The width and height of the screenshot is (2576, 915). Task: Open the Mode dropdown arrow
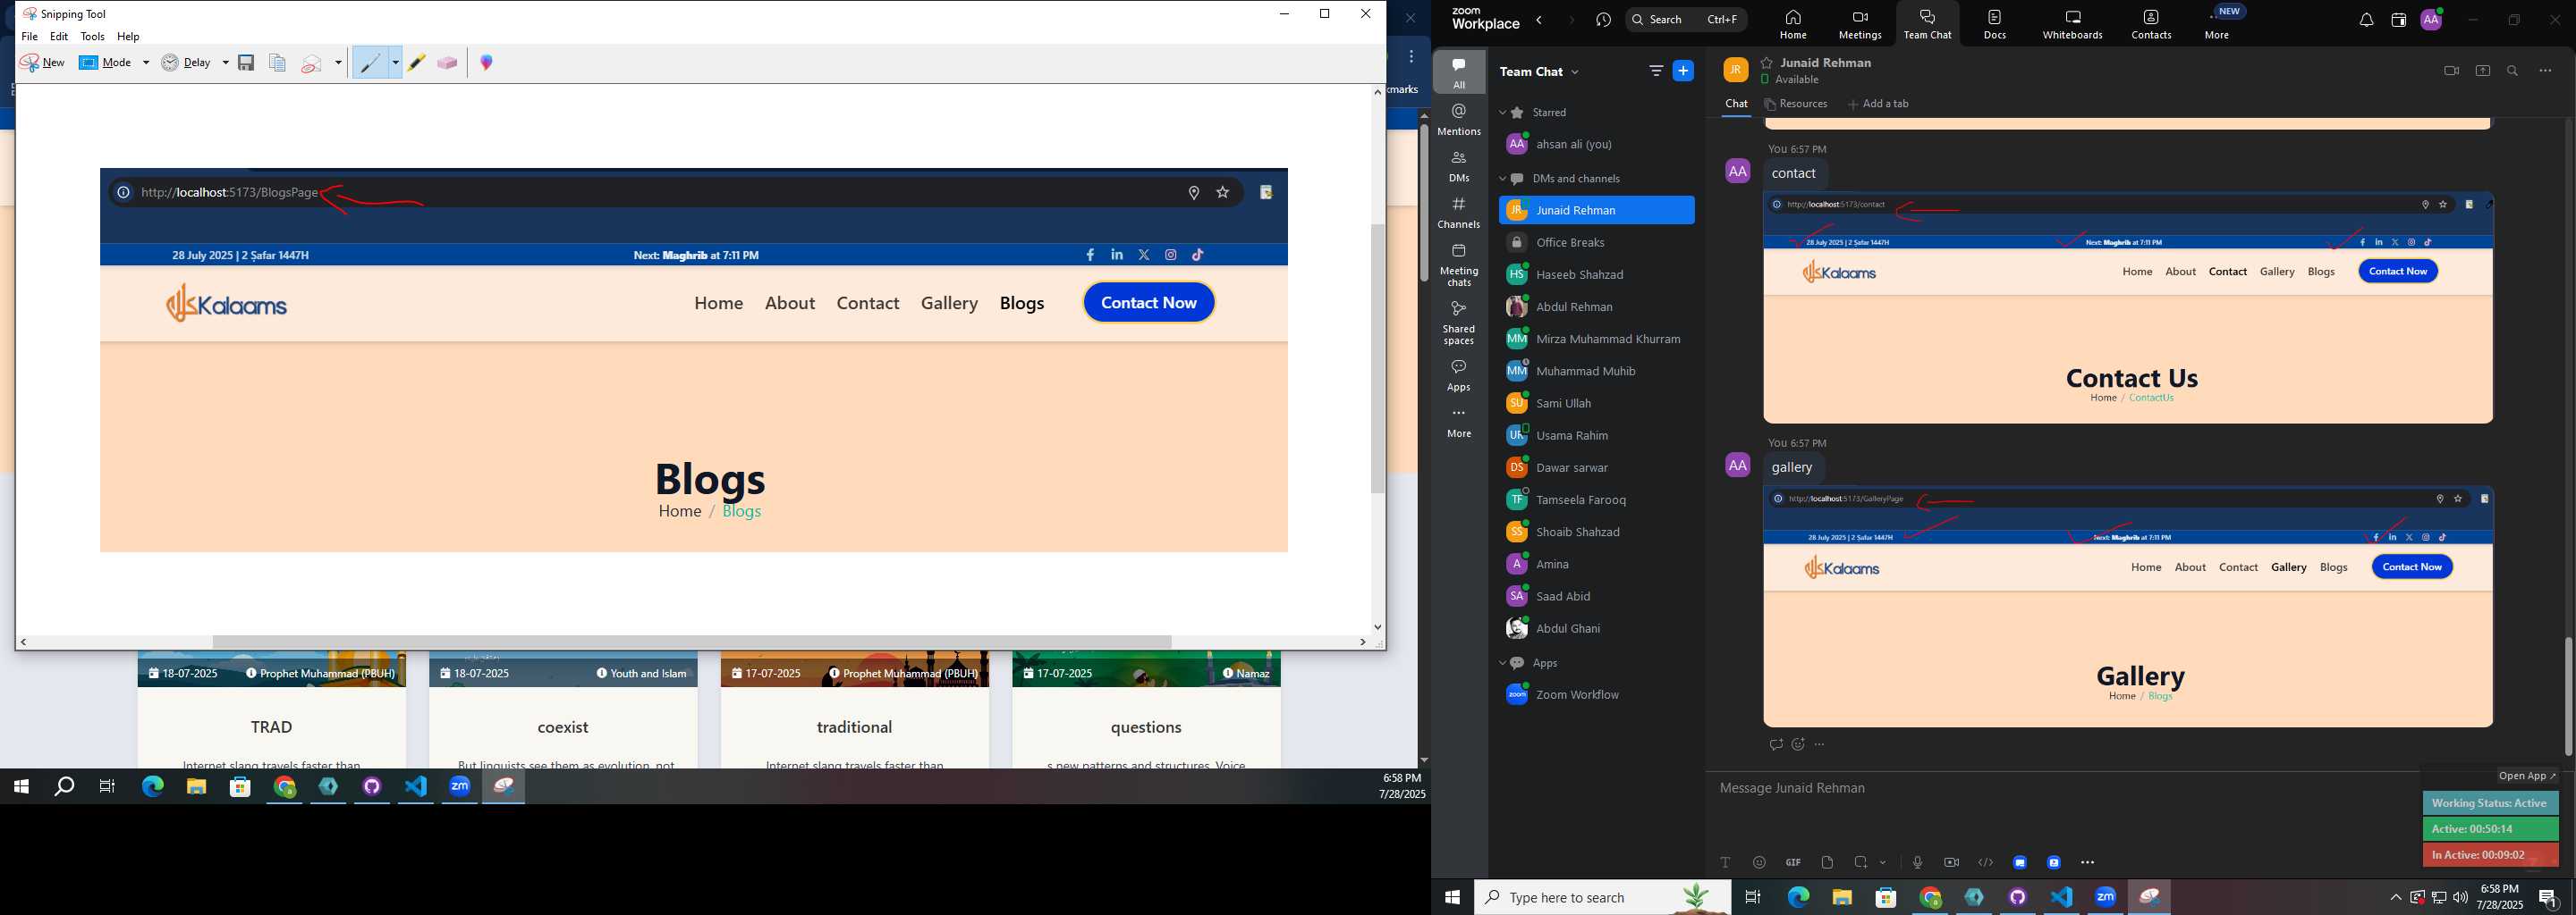pos(146,63)
